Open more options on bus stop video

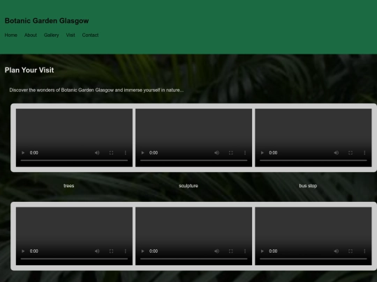pos(364,152)
